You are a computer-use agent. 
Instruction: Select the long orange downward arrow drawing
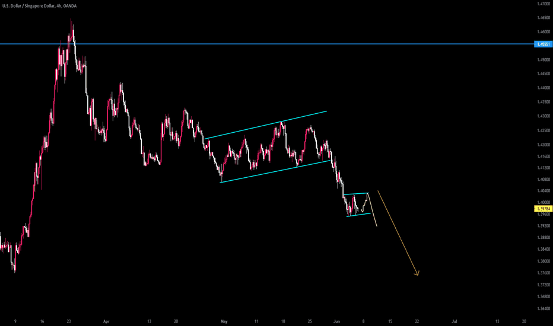point(398,233)
